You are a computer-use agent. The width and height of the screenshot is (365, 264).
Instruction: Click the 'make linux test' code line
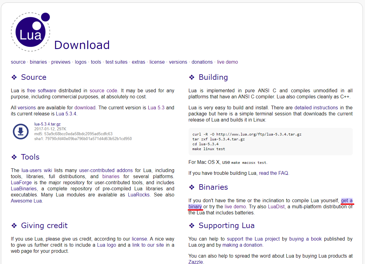(208, 149)
